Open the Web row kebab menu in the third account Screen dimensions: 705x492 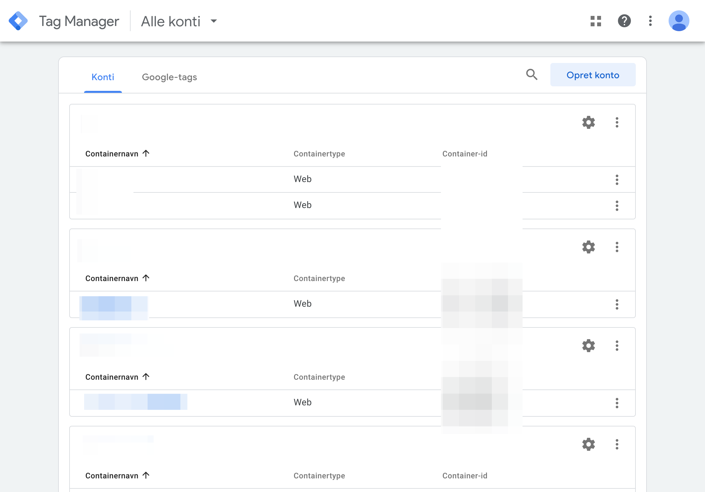tap(617, 403)
